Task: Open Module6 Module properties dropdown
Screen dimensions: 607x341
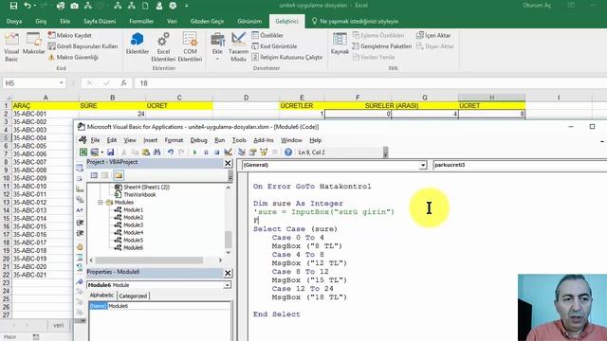Action: 228,285
